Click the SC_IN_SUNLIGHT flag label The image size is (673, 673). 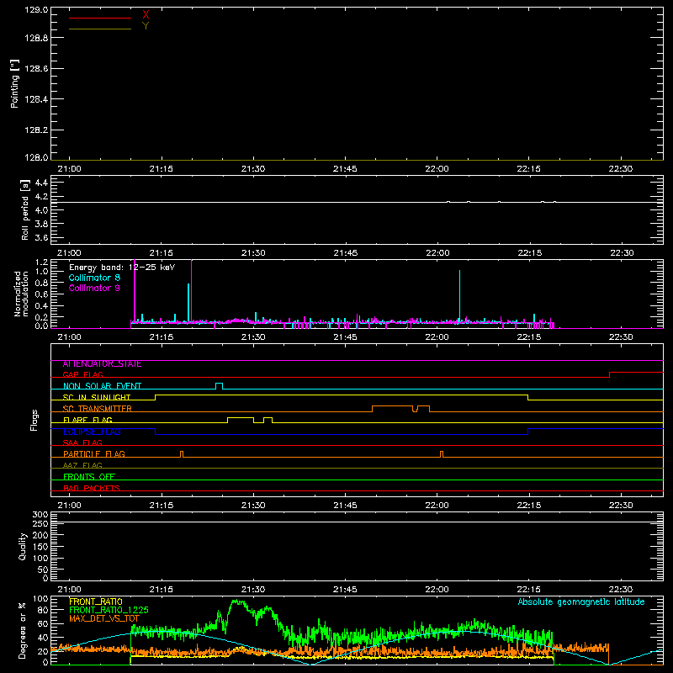[x=97, y=397]
